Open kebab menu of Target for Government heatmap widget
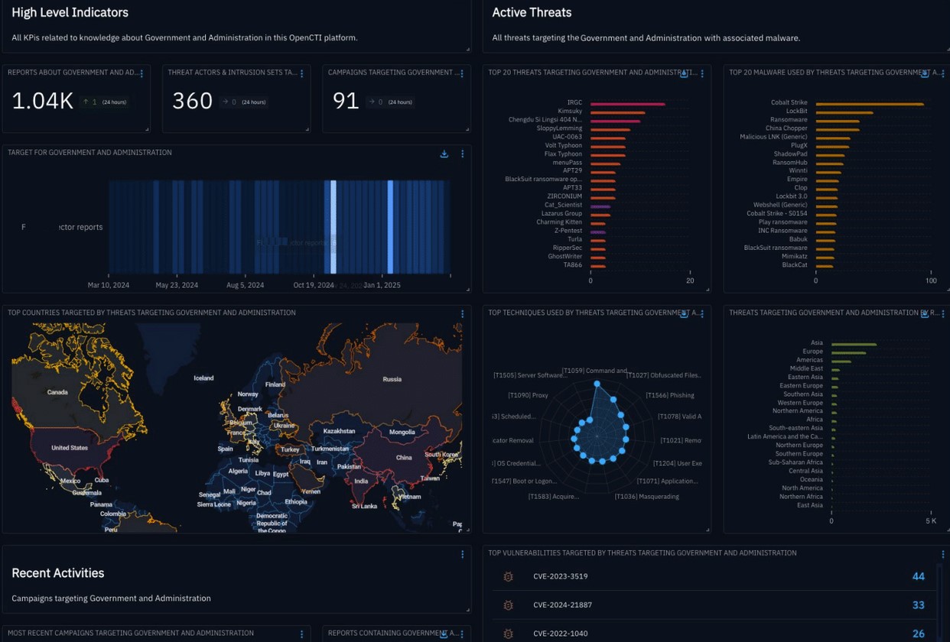Screen dimensions: 950x642 [462, 154]
